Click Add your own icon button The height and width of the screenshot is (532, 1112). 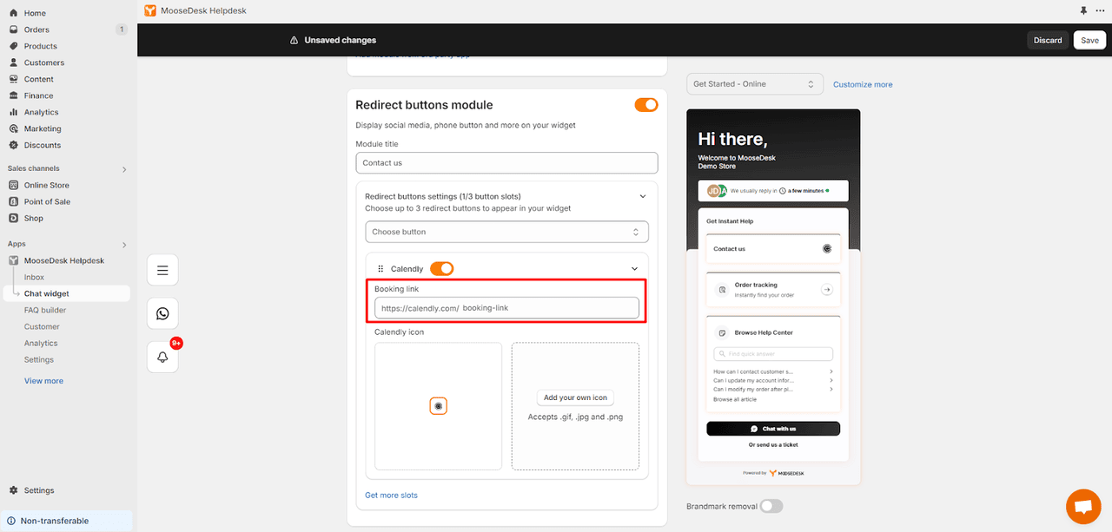(575, 397)
